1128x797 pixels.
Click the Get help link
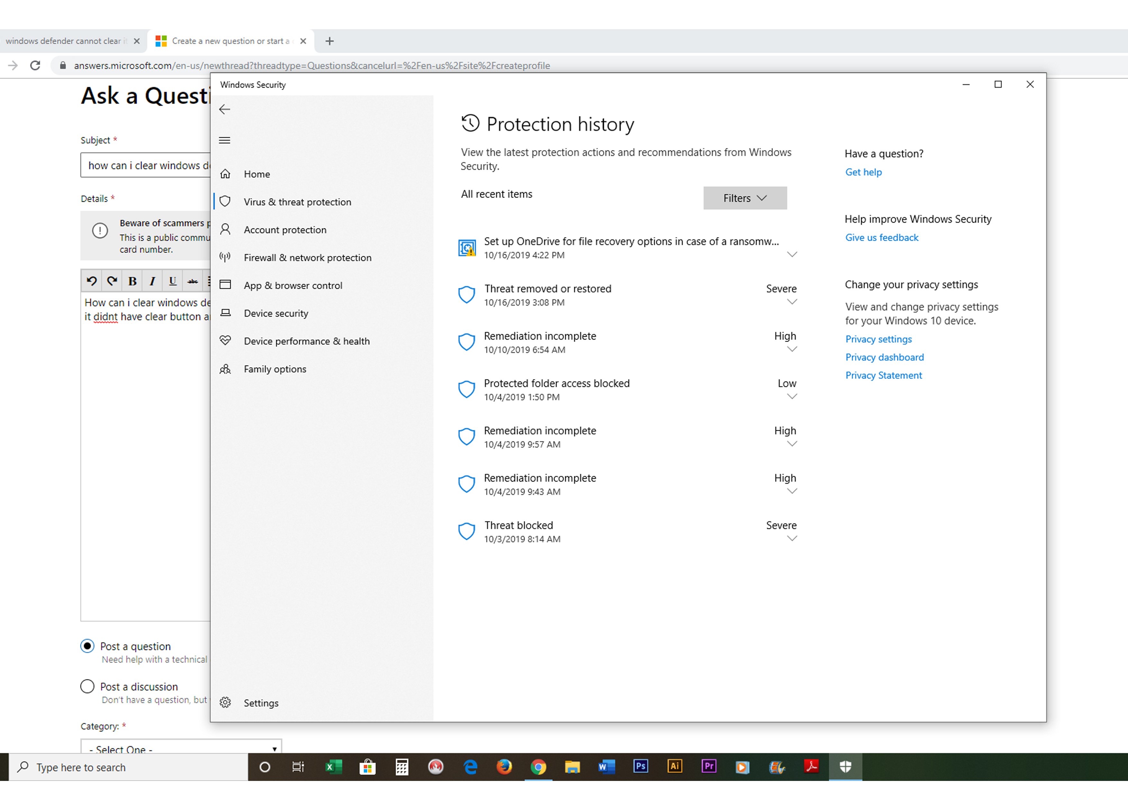coord(863,172)
